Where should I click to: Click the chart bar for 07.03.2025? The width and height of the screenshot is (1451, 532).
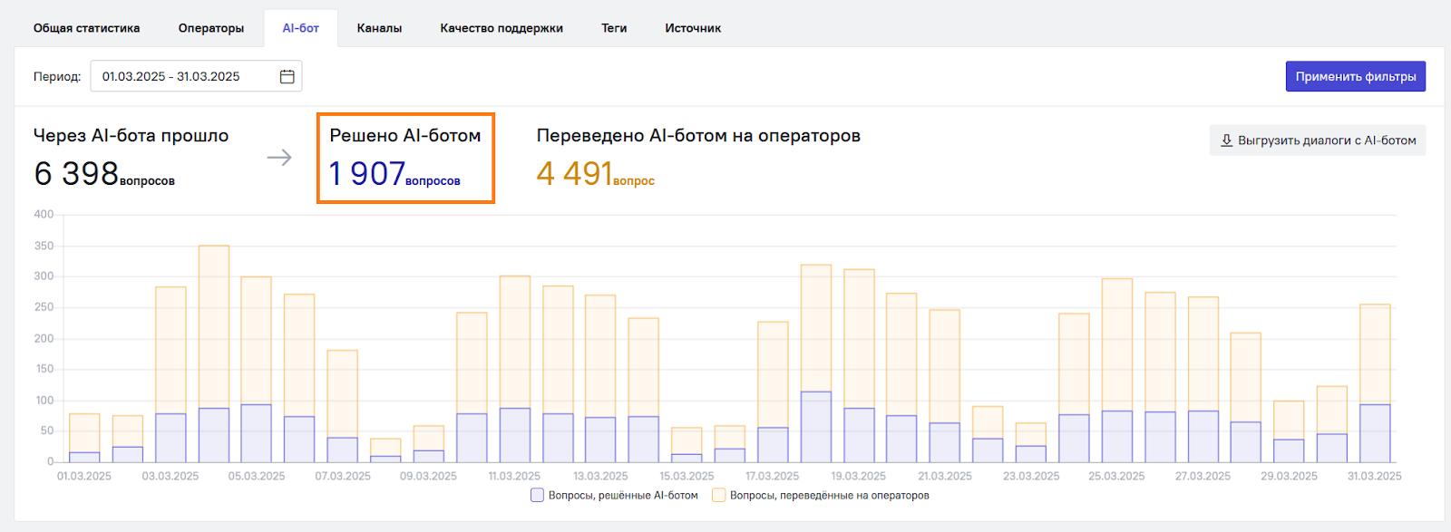coord(342,406)
